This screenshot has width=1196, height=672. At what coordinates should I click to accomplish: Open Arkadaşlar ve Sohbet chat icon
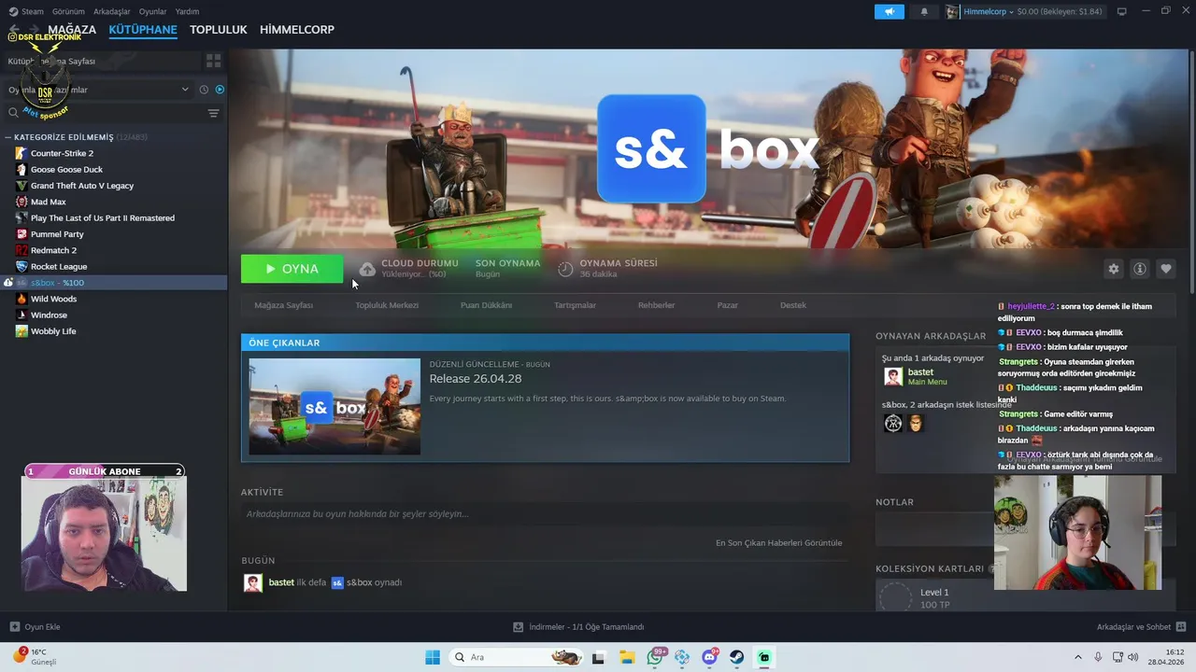click(1180, 626)
